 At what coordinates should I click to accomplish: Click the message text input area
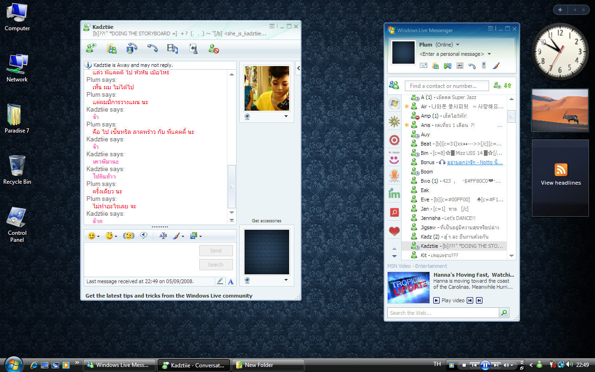140,259
